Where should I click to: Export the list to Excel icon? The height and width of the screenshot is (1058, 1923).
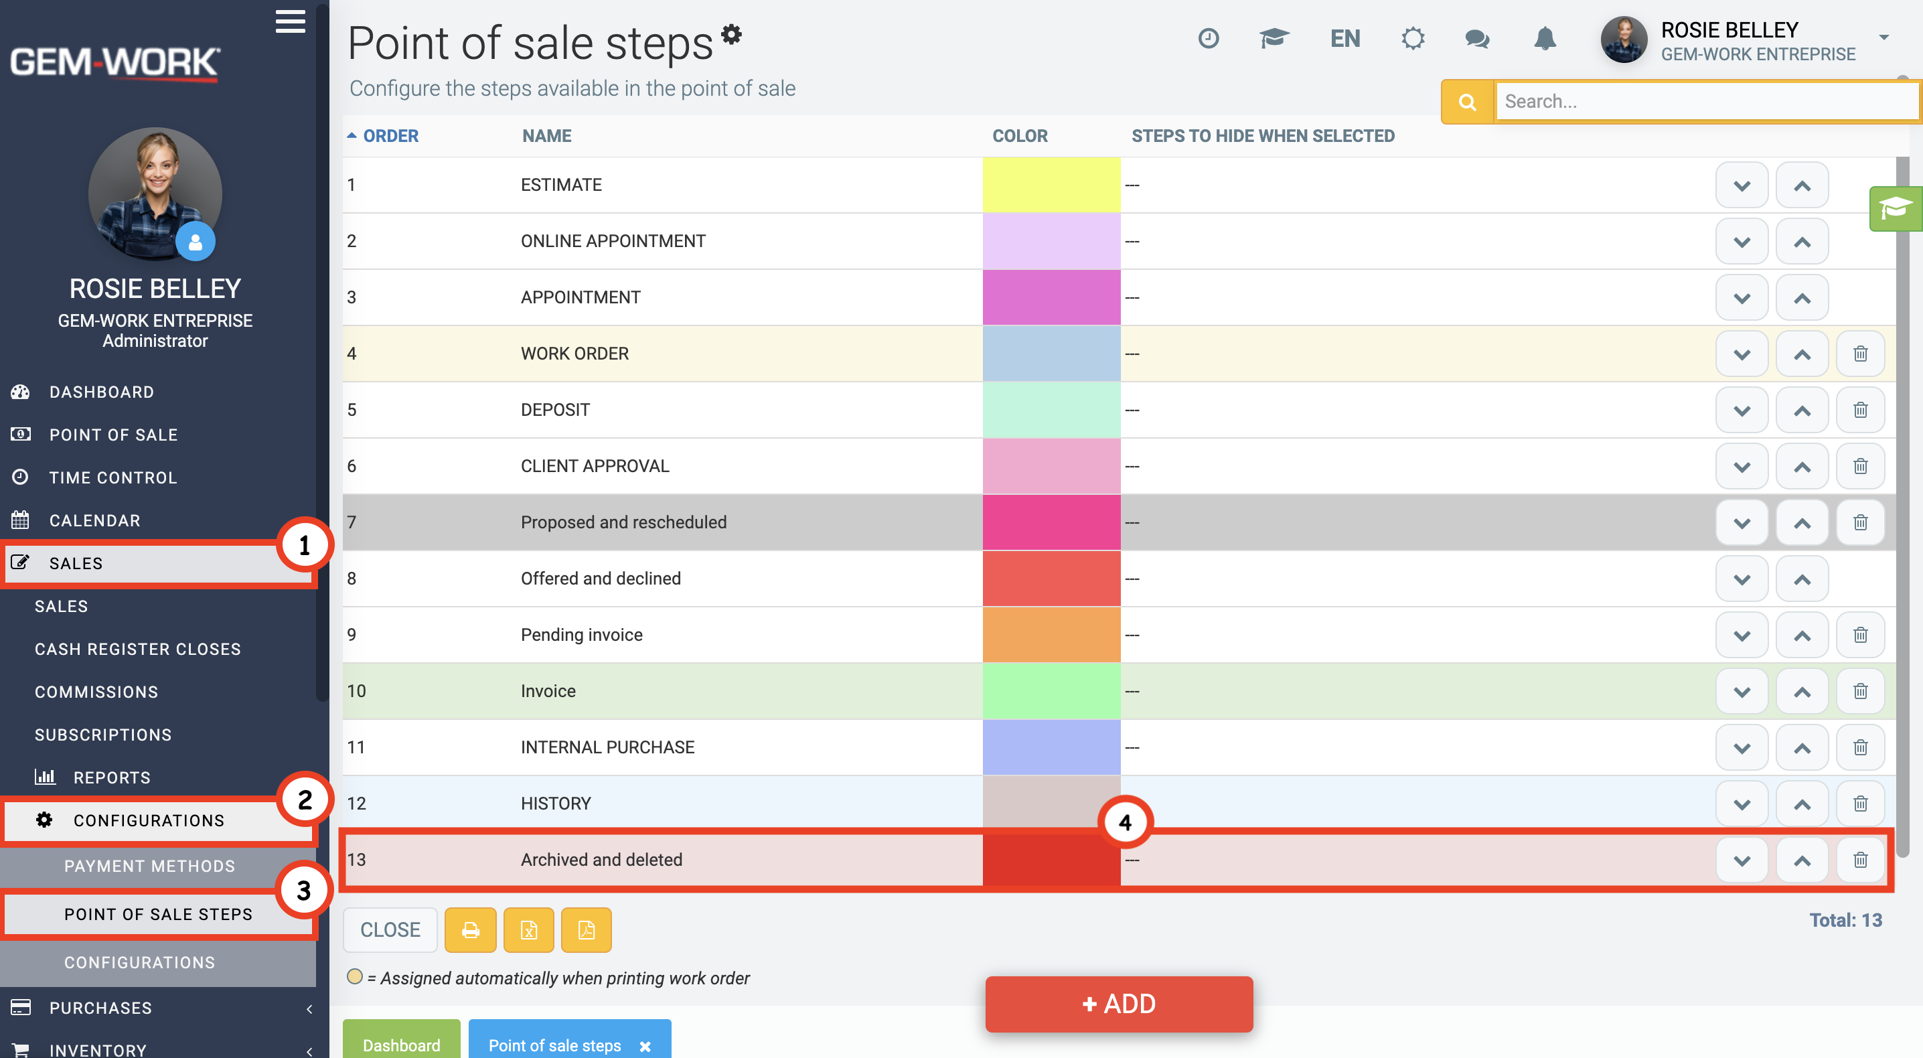click(528, 929)
